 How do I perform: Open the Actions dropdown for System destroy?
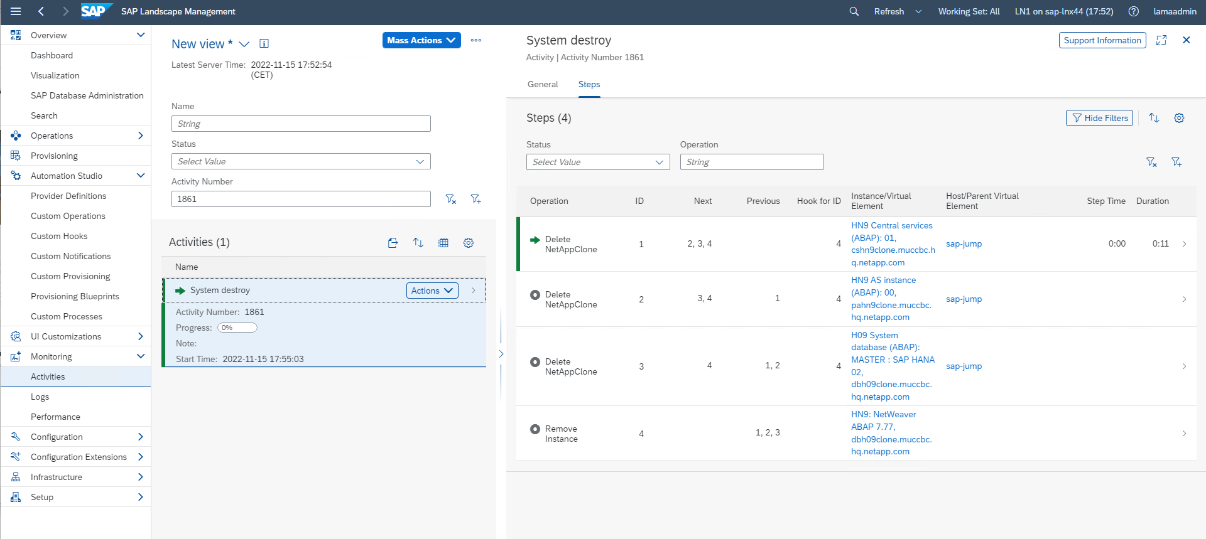[x=432, y=291]
